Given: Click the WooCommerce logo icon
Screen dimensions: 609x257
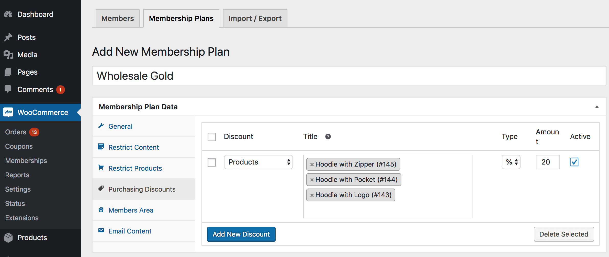Looking at the screenshot, I should pyautogui.click(x=8, y=112).
